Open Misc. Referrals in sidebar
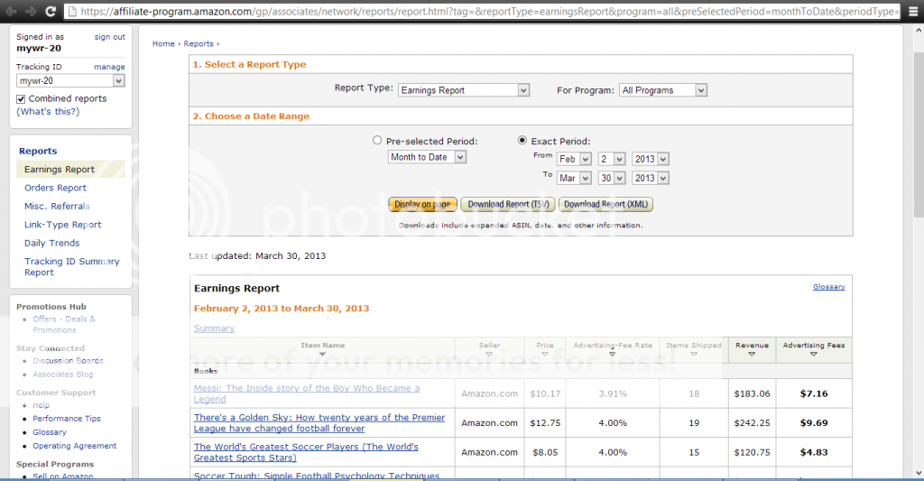This screenshot has width=924, height=481. pos(57,206)
